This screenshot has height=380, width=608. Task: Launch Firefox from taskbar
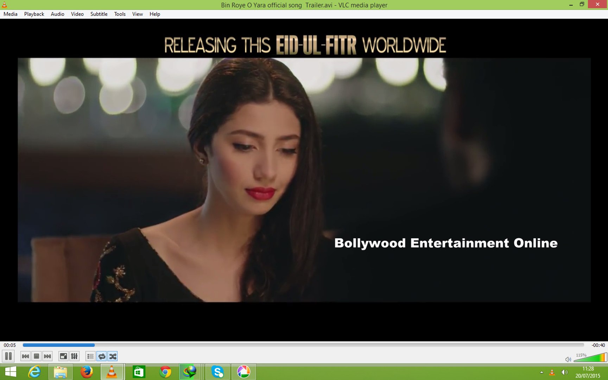[x=87, y=372]
